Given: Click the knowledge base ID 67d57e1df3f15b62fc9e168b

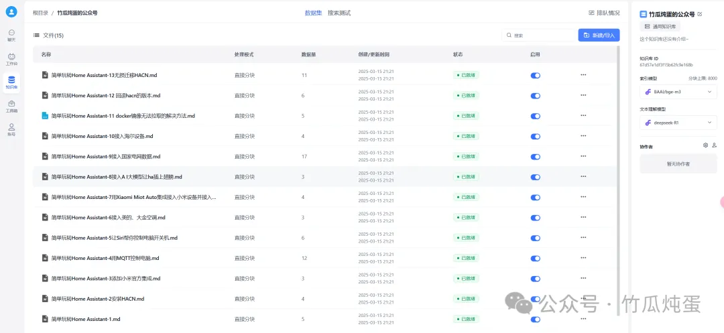Looking at the screenshot, I should point(666,65).
